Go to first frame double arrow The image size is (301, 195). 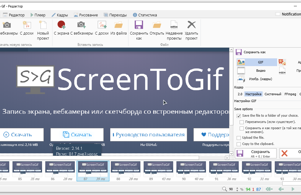(x=269, y=189)
